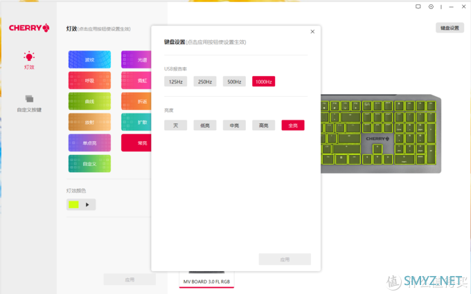Close the CHERRY utility window
The image size is (471, 294).
point(463,7)
